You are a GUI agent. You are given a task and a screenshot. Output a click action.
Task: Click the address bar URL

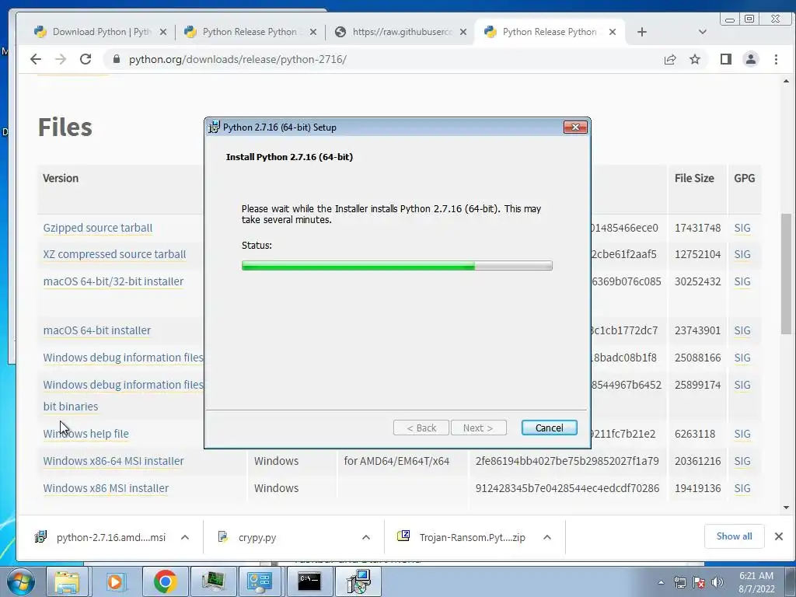(x=238, y=59)
